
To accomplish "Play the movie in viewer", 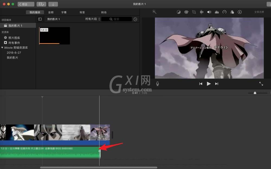I will [x=209, y=84].
